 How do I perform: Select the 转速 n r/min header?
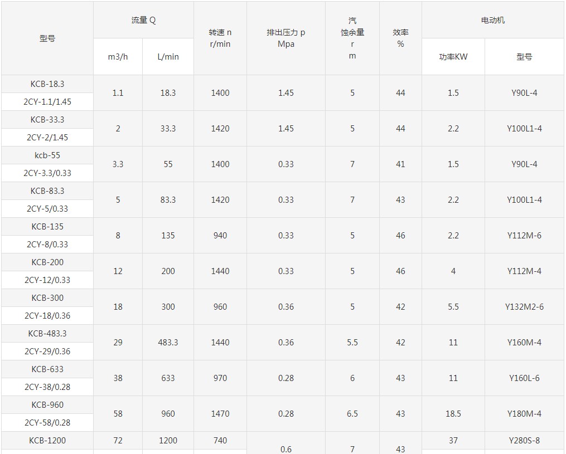(220, 38)
